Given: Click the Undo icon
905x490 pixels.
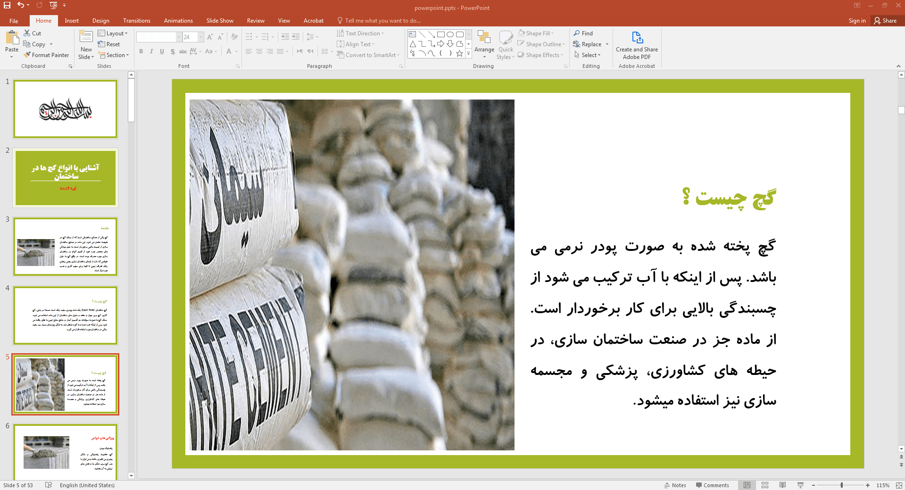Looking at the screenshot, I should (21, 5).
